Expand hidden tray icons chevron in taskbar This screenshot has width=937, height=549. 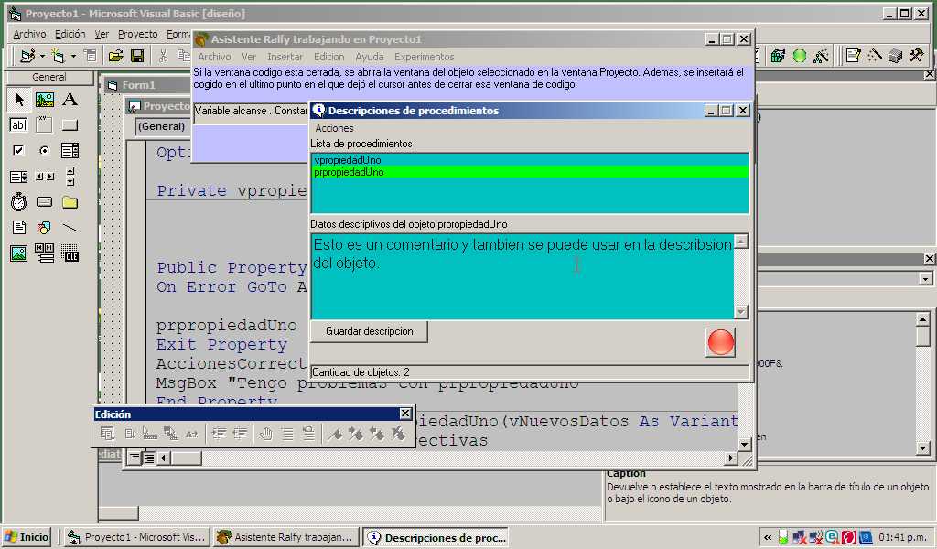point(768,538)
